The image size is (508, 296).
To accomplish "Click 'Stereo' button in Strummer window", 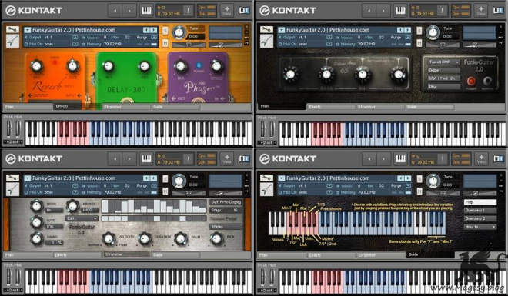I will [x=226, y=227].
